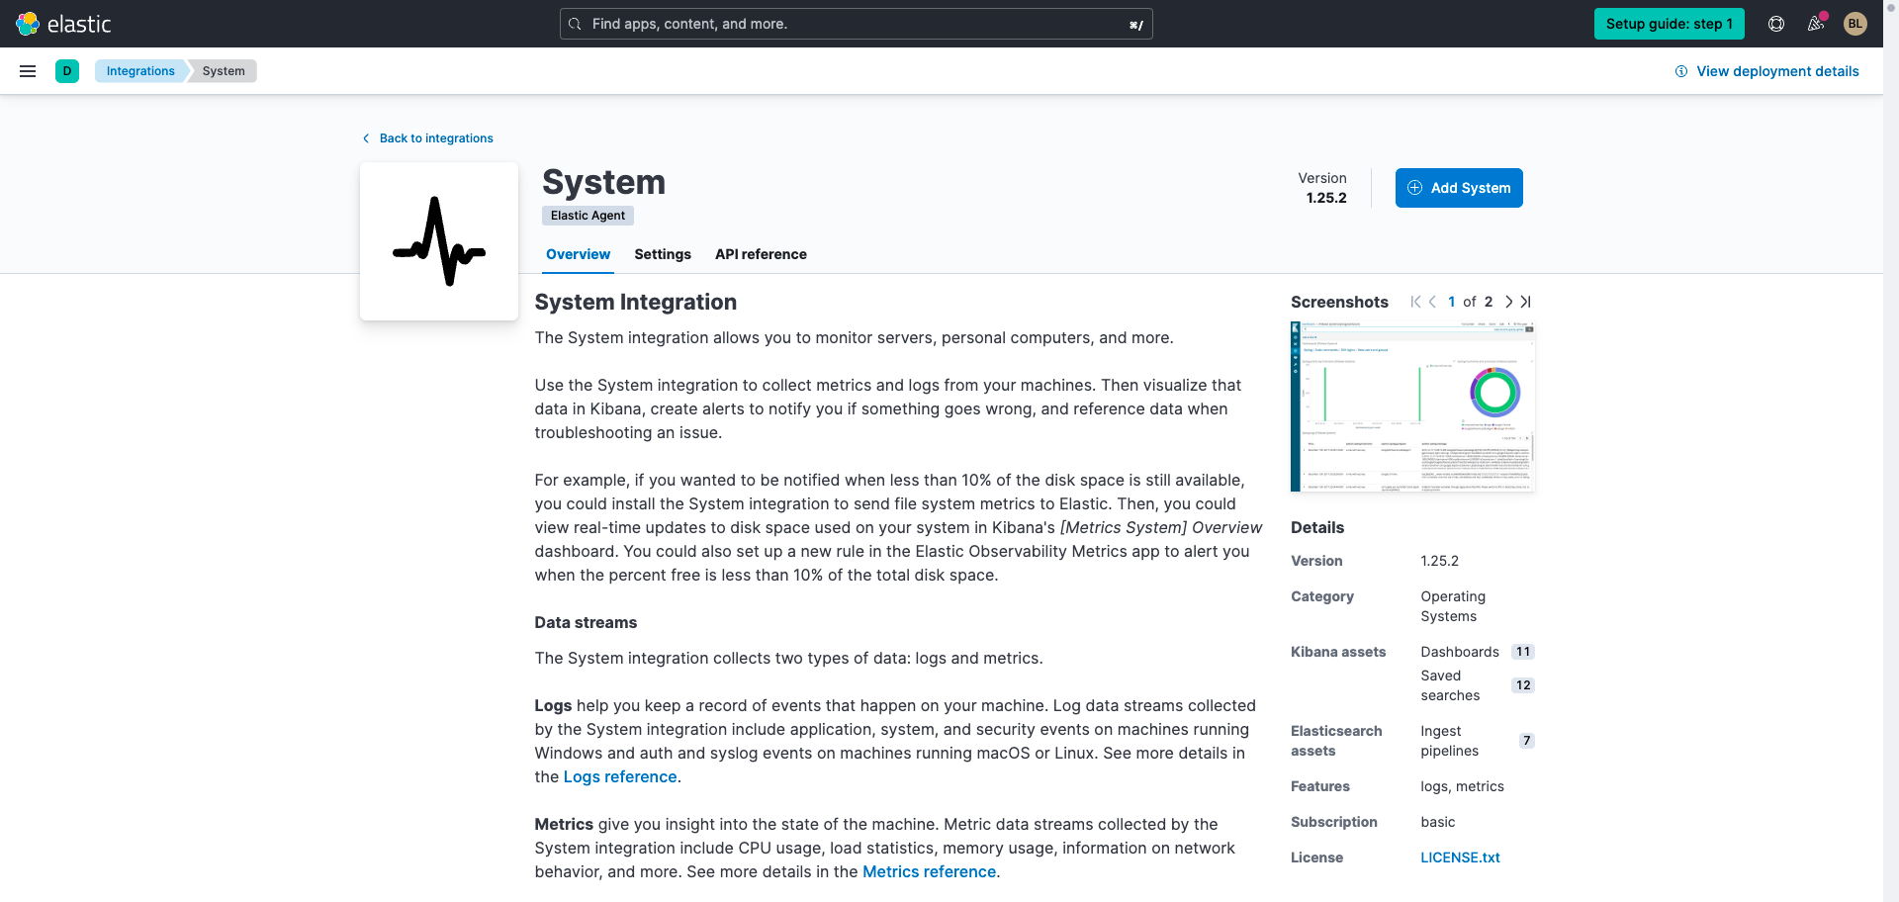Click the Elastic logo
The width and height of the screenshot is (1899, 902).
[63, 24]
